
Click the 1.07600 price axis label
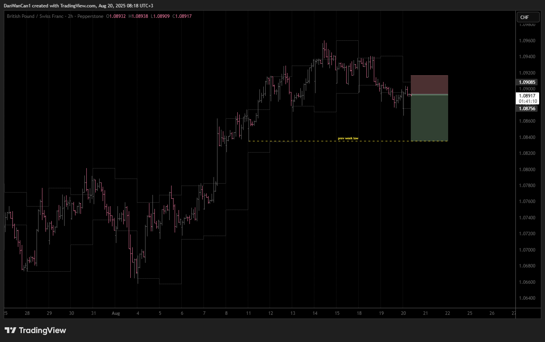click(x=527, y=201)
